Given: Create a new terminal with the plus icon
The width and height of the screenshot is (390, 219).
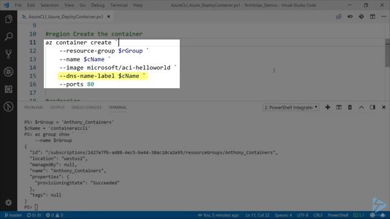Looking at the screenshot, I should point(328,107).
